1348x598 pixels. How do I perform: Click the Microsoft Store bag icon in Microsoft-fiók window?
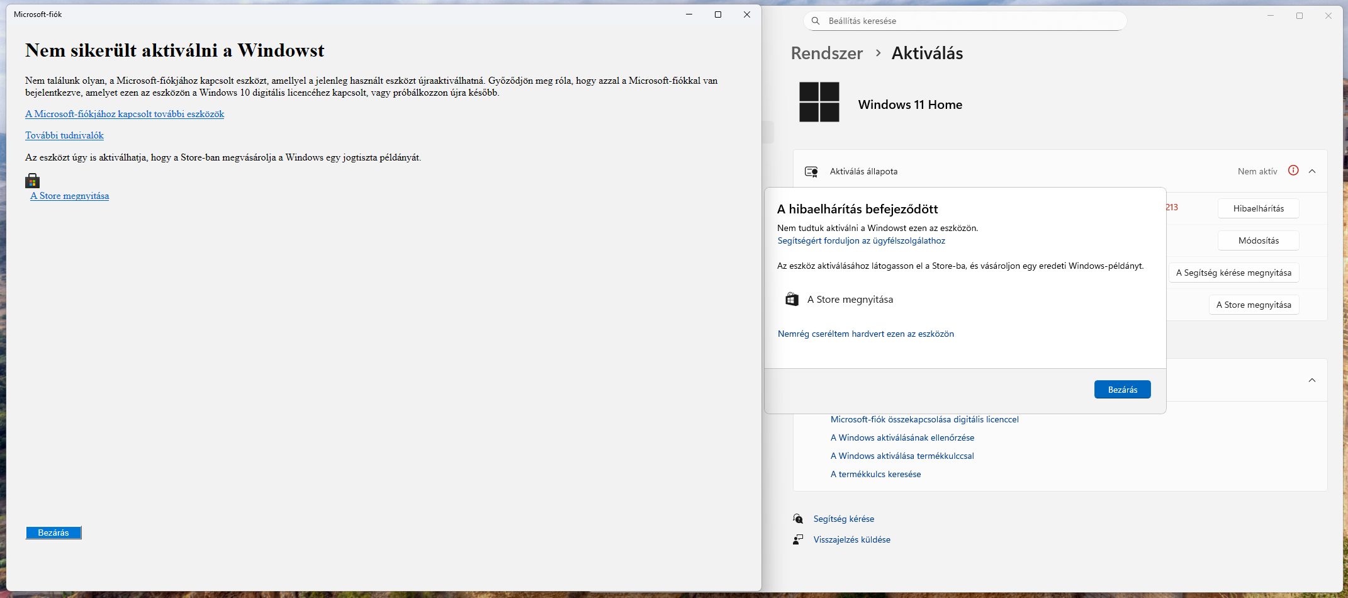click(32, 181)
